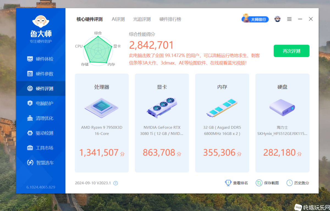Open 驱动检测 in the sidebar
The width and height of the screenshot is (330, 211).
pyautogui.click(x=41, y=133)
